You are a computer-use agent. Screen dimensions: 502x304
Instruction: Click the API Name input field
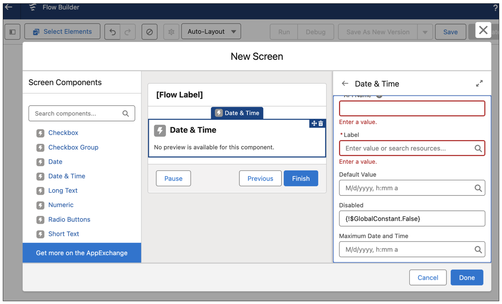(x=412, y=108)
